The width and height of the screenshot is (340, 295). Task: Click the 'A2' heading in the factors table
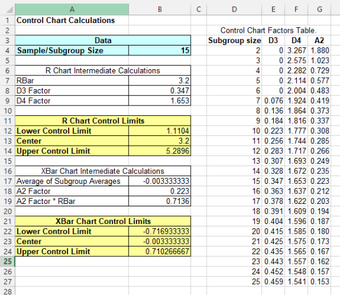[x=319, y=40]
